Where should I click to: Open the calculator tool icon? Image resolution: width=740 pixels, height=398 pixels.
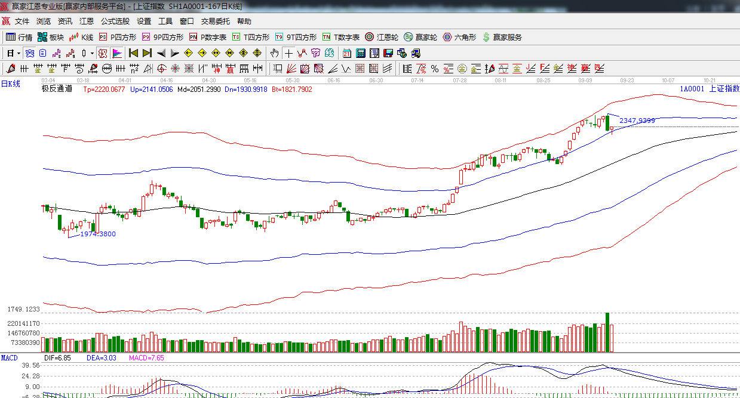click(x=361, y=53)
